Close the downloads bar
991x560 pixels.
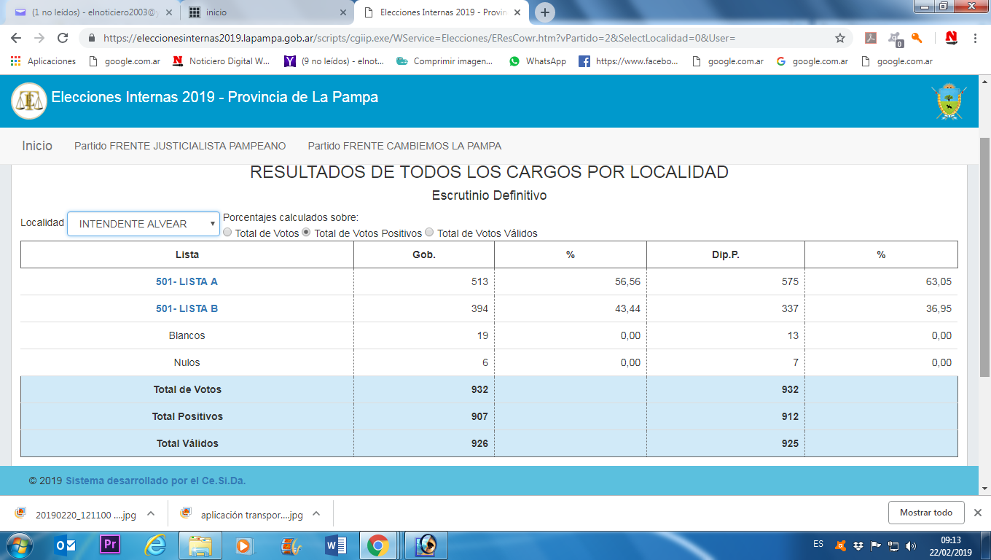(x=978, y=513)
